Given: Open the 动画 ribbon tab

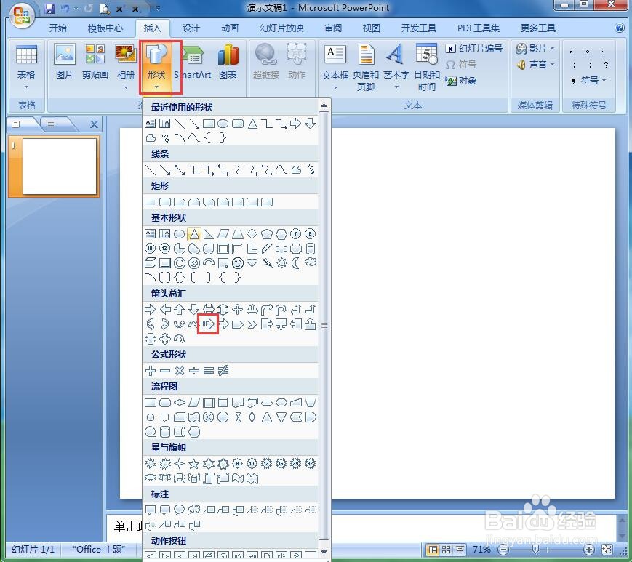Looking at the screenshot, I should [x=230, y=28].
